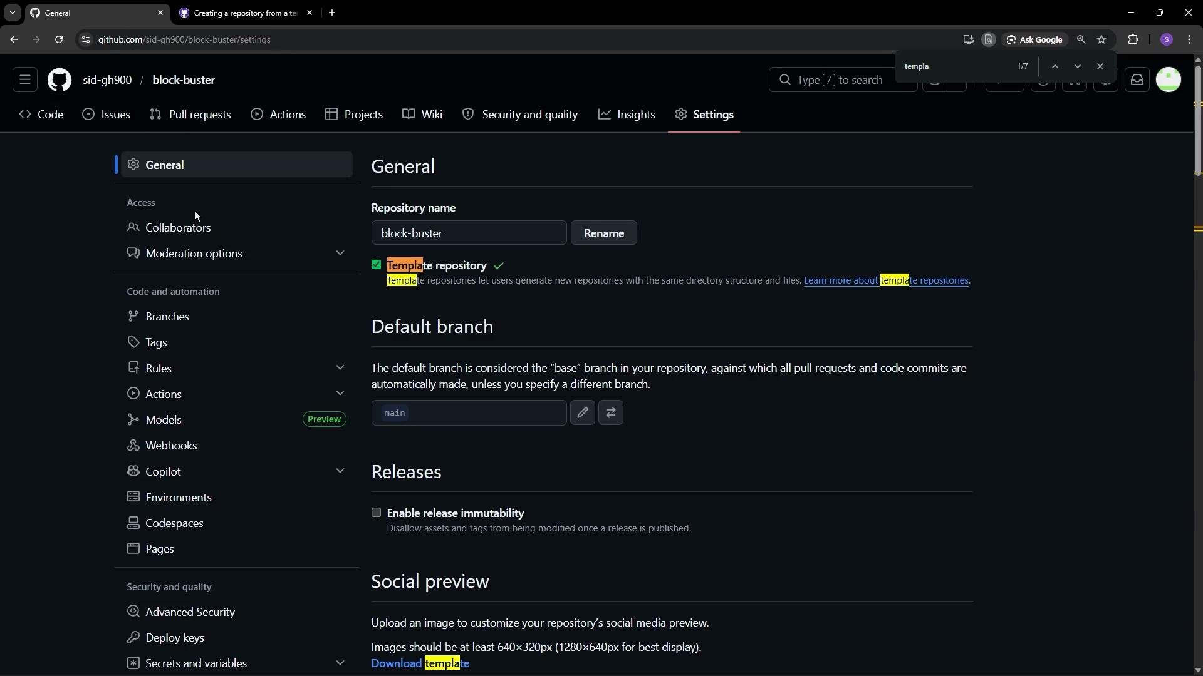Focus the Repository name input field
The width and height of the screenshot is (1203, 676).
469,233
